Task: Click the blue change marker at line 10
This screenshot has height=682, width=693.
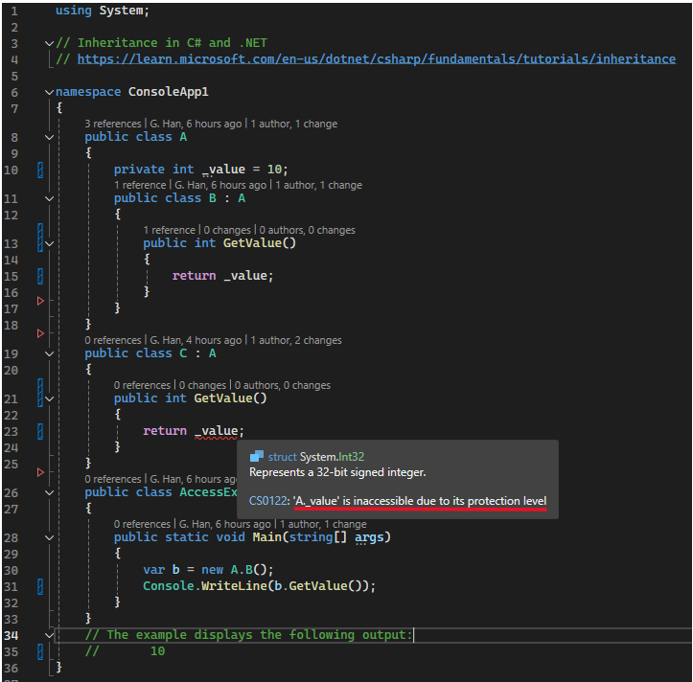Action: click(40, 170)
